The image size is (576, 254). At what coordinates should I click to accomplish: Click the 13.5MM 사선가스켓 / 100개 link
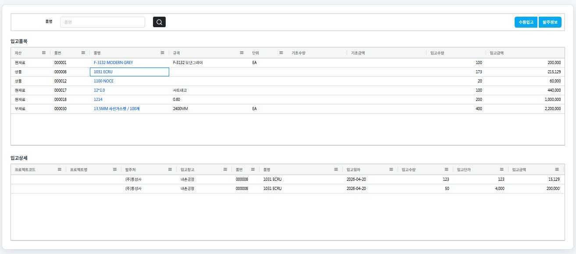[117, 109]
